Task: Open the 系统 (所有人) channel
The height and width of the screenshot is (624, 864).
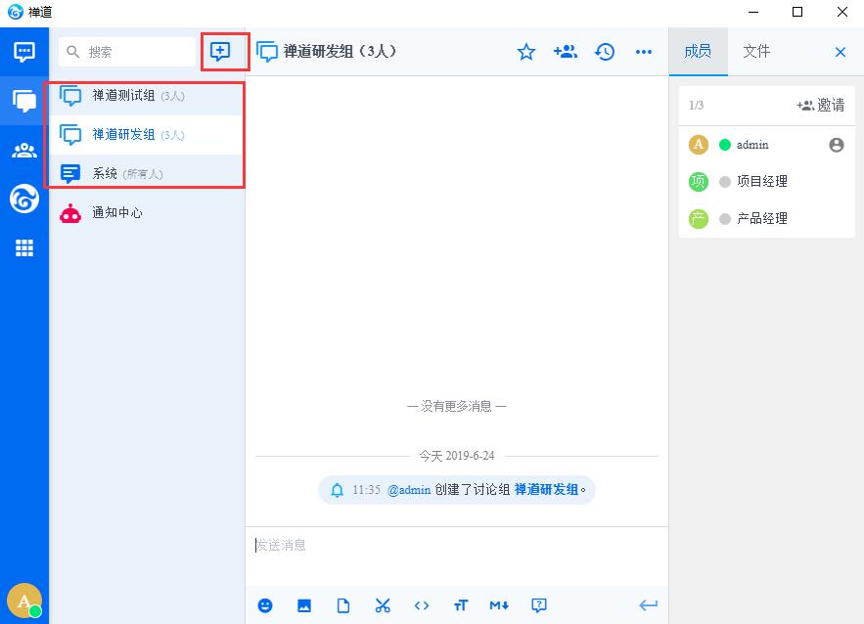Action: click(x=147, y=174)
